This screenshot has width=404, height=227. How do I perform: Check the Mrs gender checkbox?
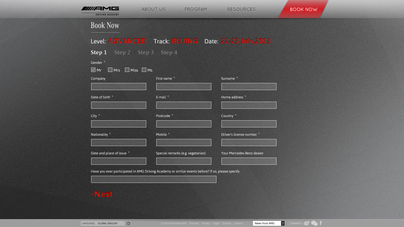pos(110,70)
